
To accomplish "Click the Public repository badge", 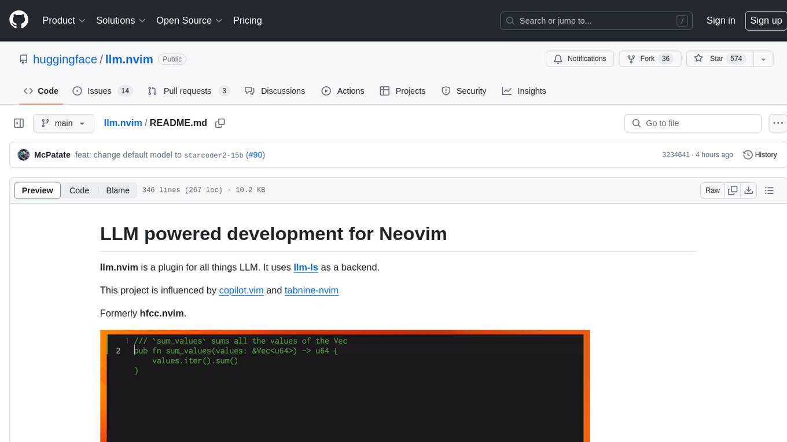I will click(172, 59).
